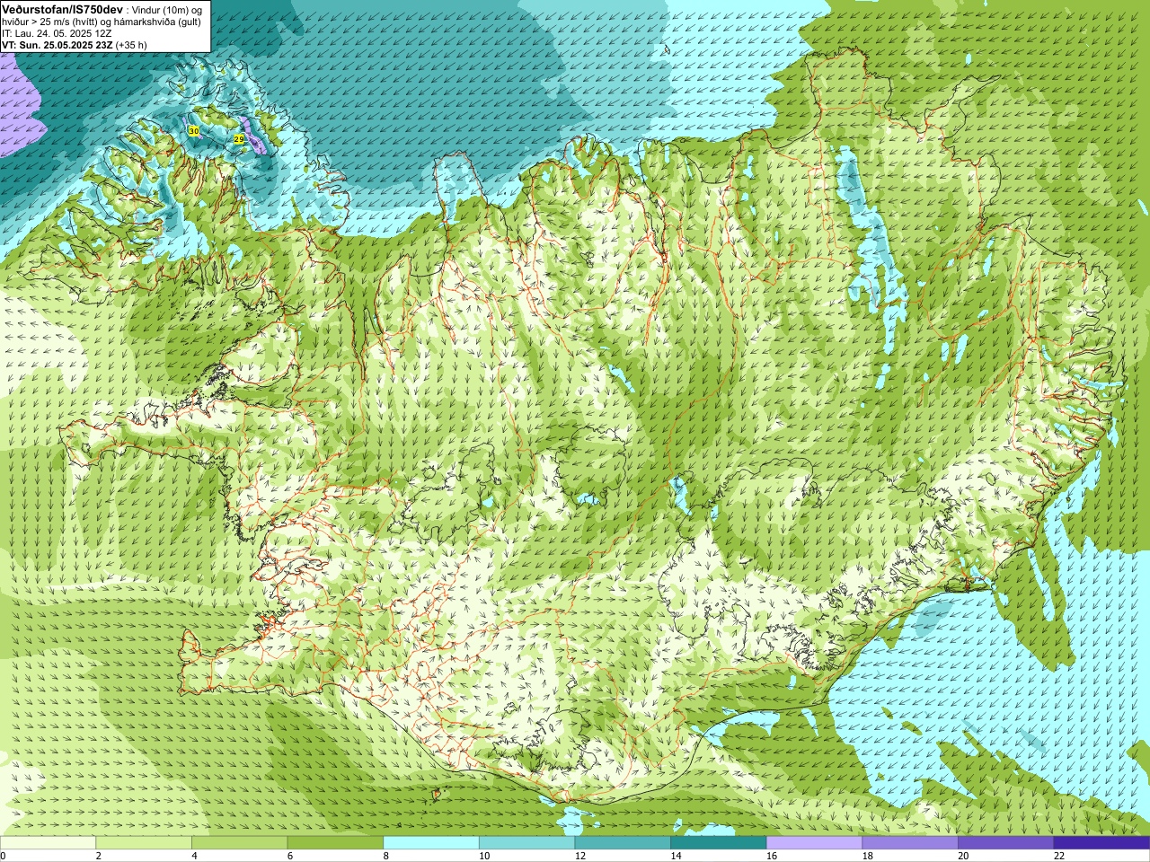Click the '(+35 h)' forecast offset text
This screenshot has height=862, width=1150.
click(131, 45)
